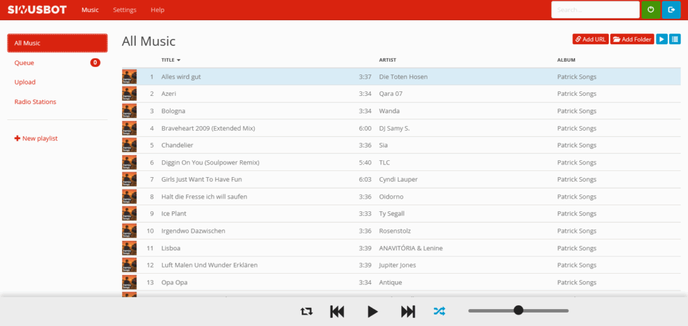Click the search input field
Screen dimensions: 688x326
[x=595, y=10]
